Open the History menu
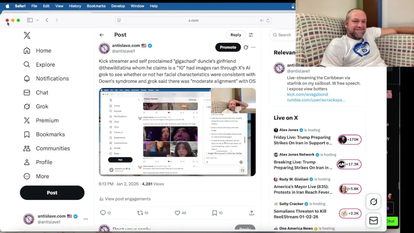The image size is (414, 233). [x=75, y=6]
